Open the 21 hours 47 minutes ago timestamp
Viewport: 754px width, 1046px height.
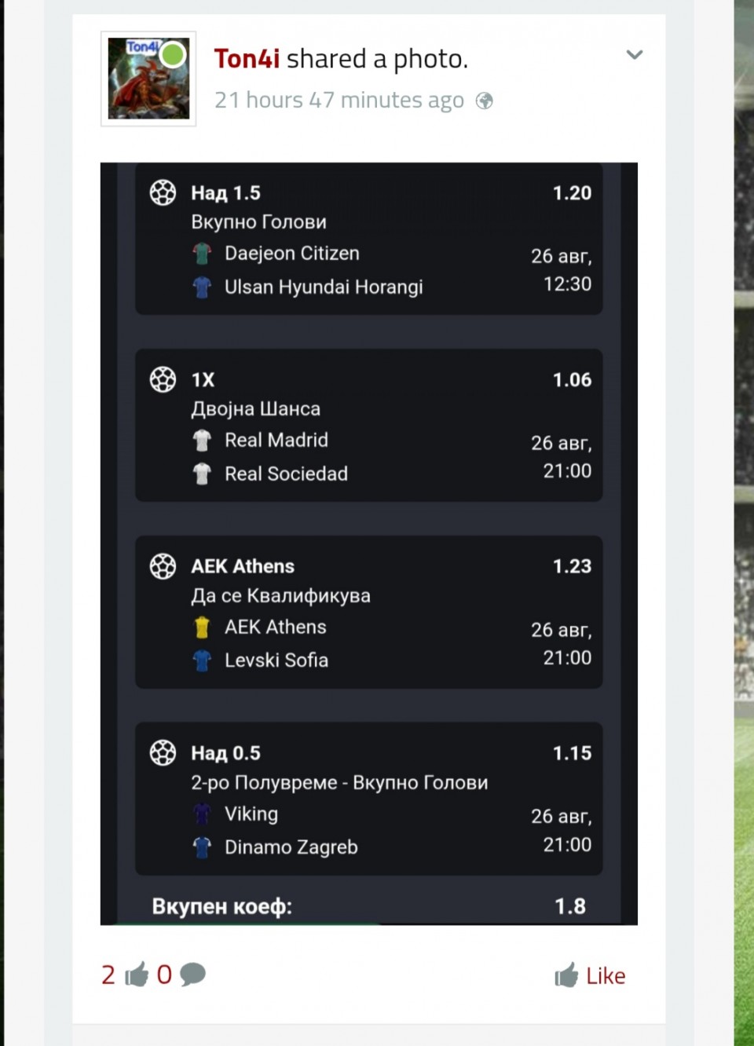[339, 101]
